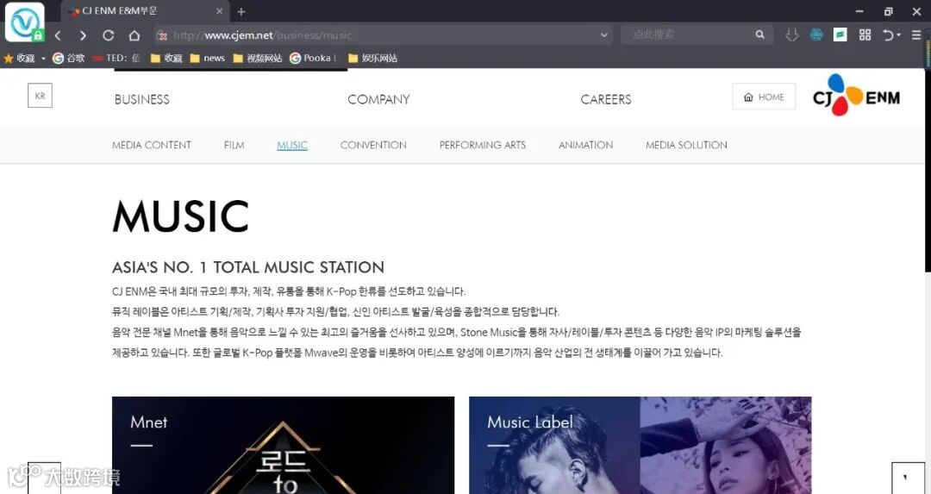The image size is (931, 494).
Task: Open the COMPANY menu
Action: pos(378,99)
